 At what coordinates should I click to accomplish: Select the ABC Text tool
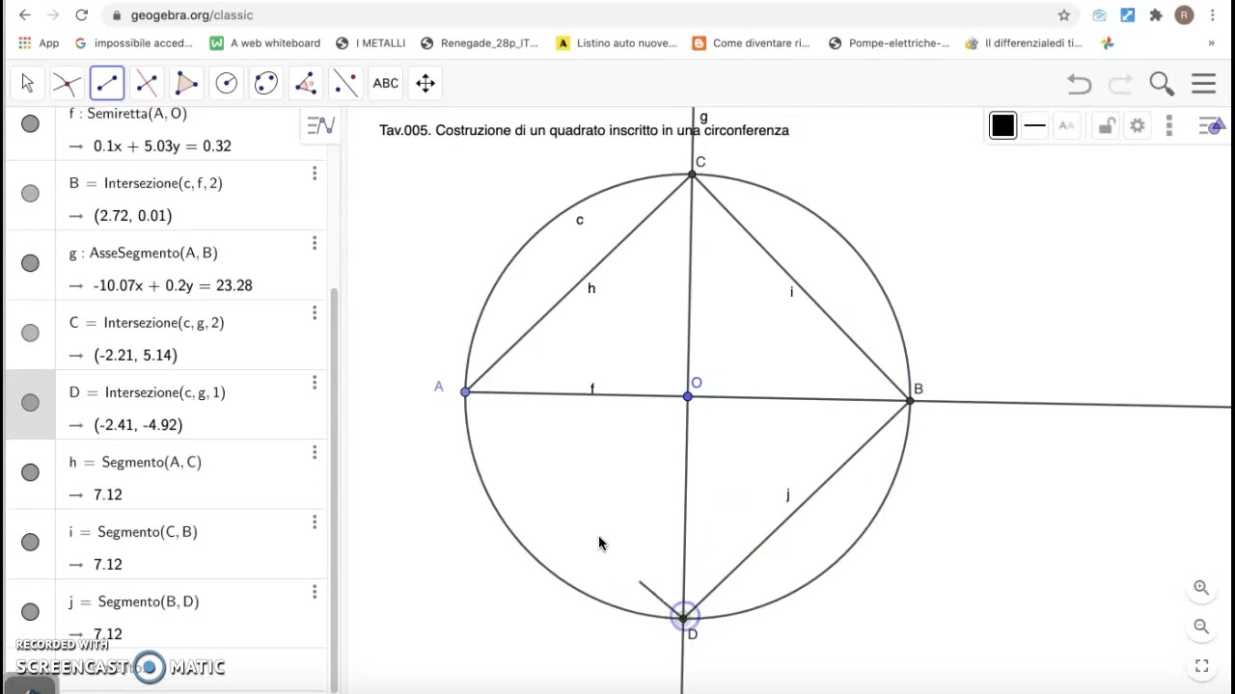(386, 83)
